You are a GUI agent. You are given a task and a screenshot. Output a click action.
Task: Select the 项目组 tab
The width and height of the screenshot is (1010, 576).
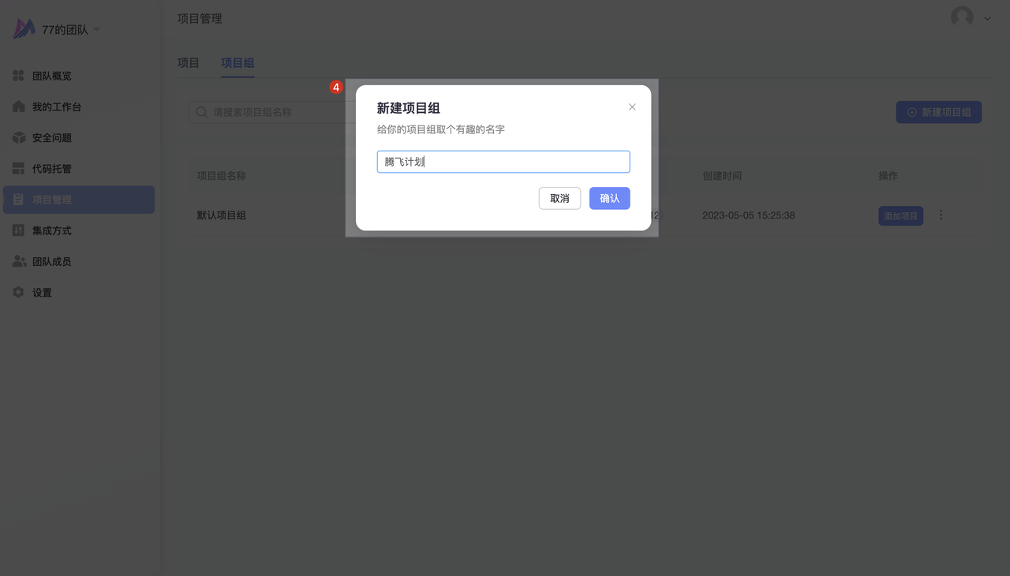coord(238,63)
